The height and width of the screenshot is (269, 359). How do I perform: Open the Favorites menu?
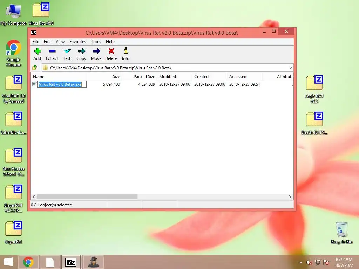coord(77,41)
